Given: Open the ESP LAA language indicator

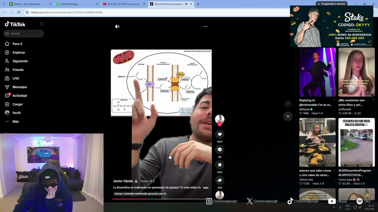Looking at the screenshot, I should tap(348, 207).
